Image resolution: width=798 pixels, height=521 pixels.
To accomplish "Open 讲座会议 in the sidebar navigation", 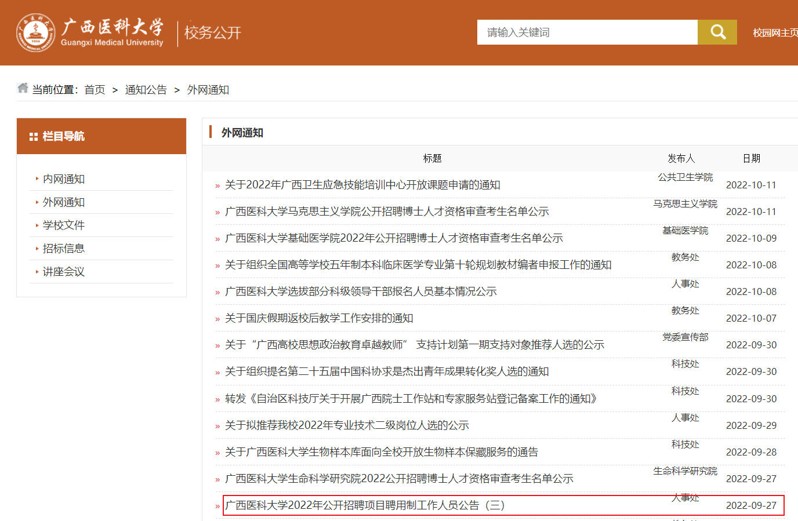I will point(64,272).
